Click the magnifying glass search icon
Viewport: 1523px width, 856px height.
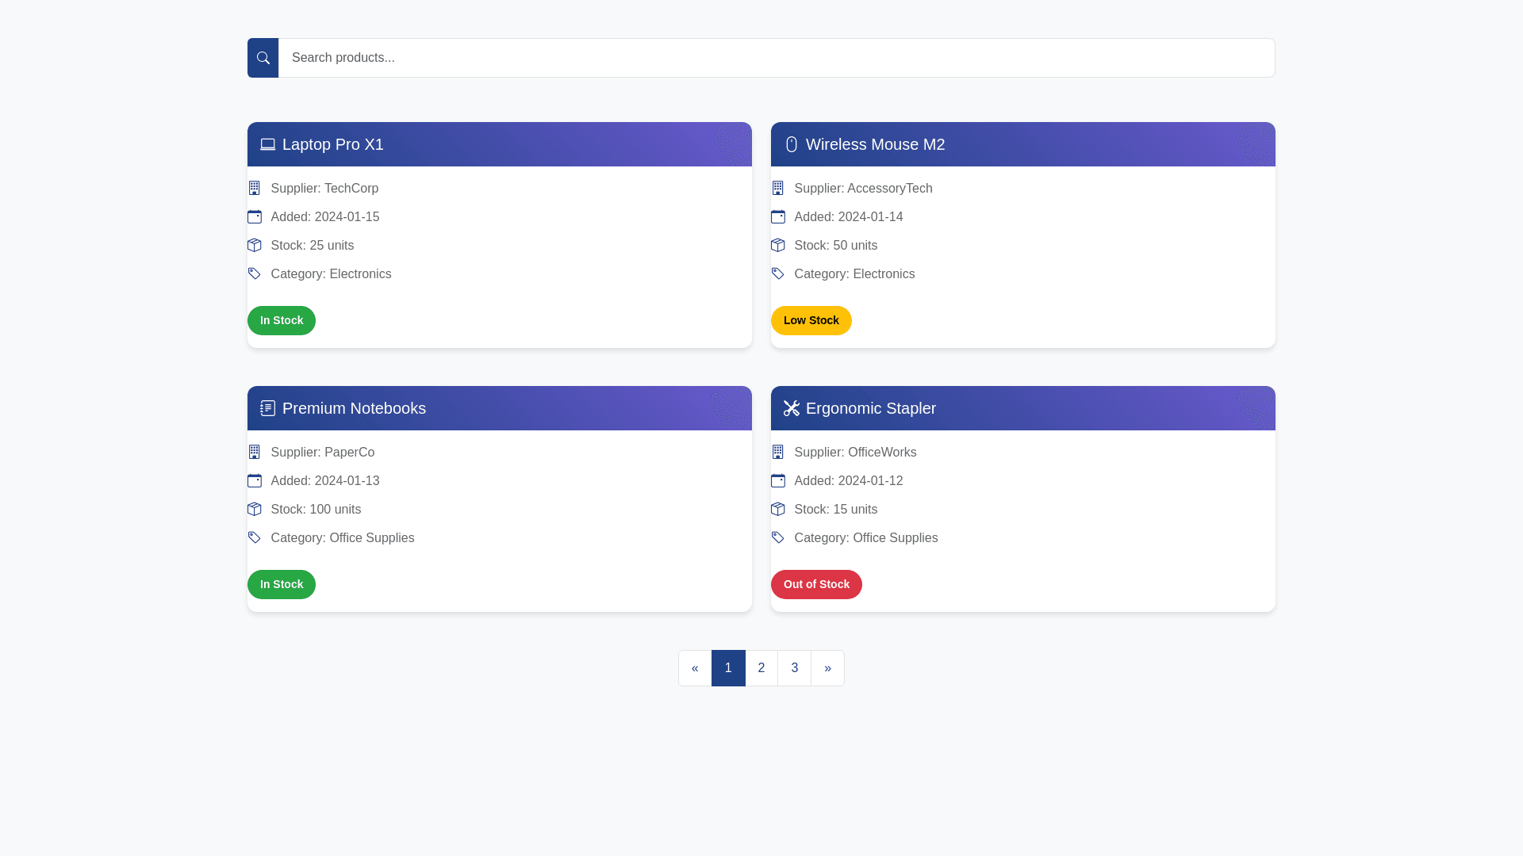pyautogui.click(x=263, y=58)
